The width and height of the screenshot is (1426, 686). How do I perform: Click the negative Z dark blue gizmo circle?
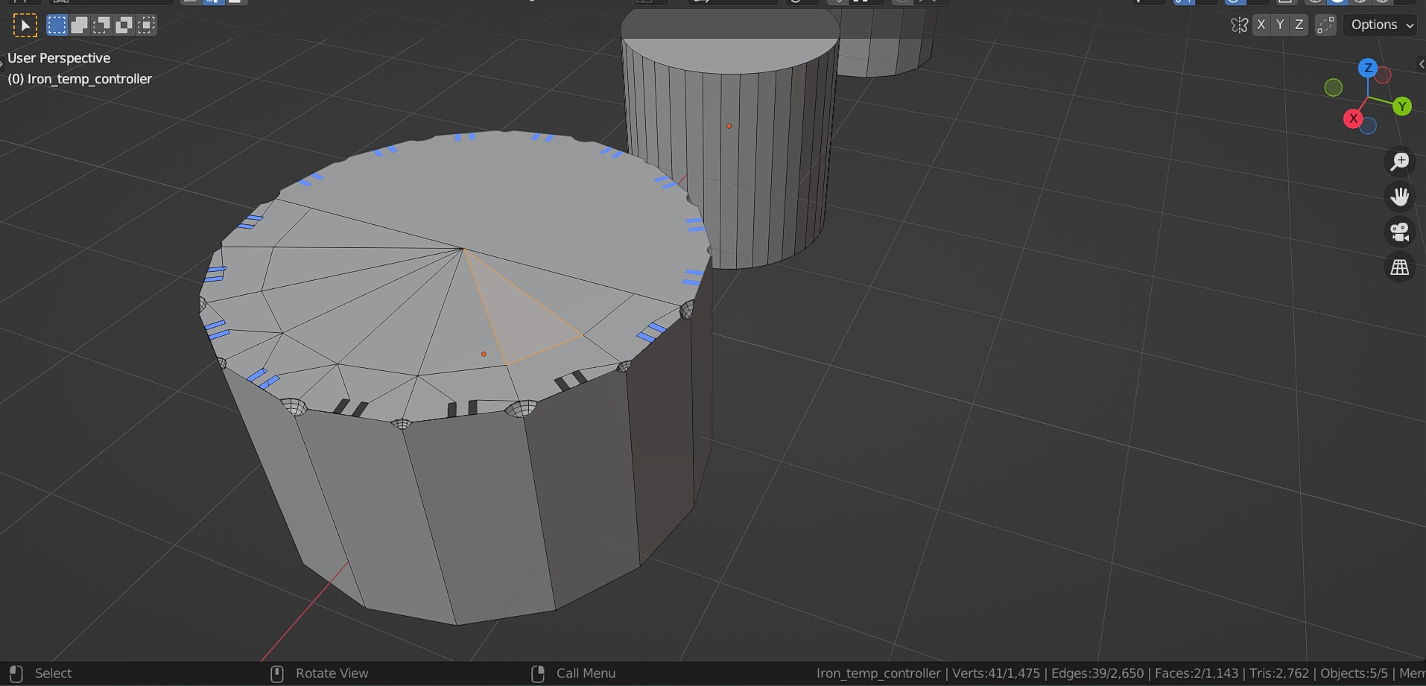[x=1368, y=127]
